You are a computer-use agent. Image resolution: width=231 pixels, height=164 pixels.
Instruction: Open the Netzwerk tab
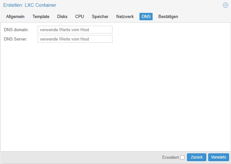click(125, 16)
